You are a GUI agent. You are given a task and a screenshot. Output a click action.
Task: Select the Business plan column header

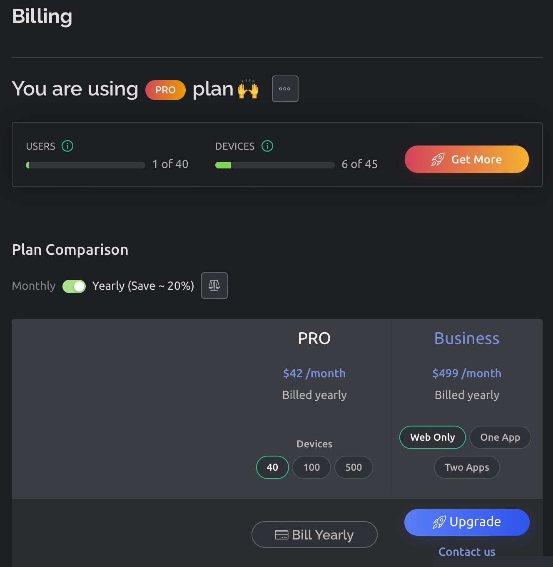click(x=467, y=338)
